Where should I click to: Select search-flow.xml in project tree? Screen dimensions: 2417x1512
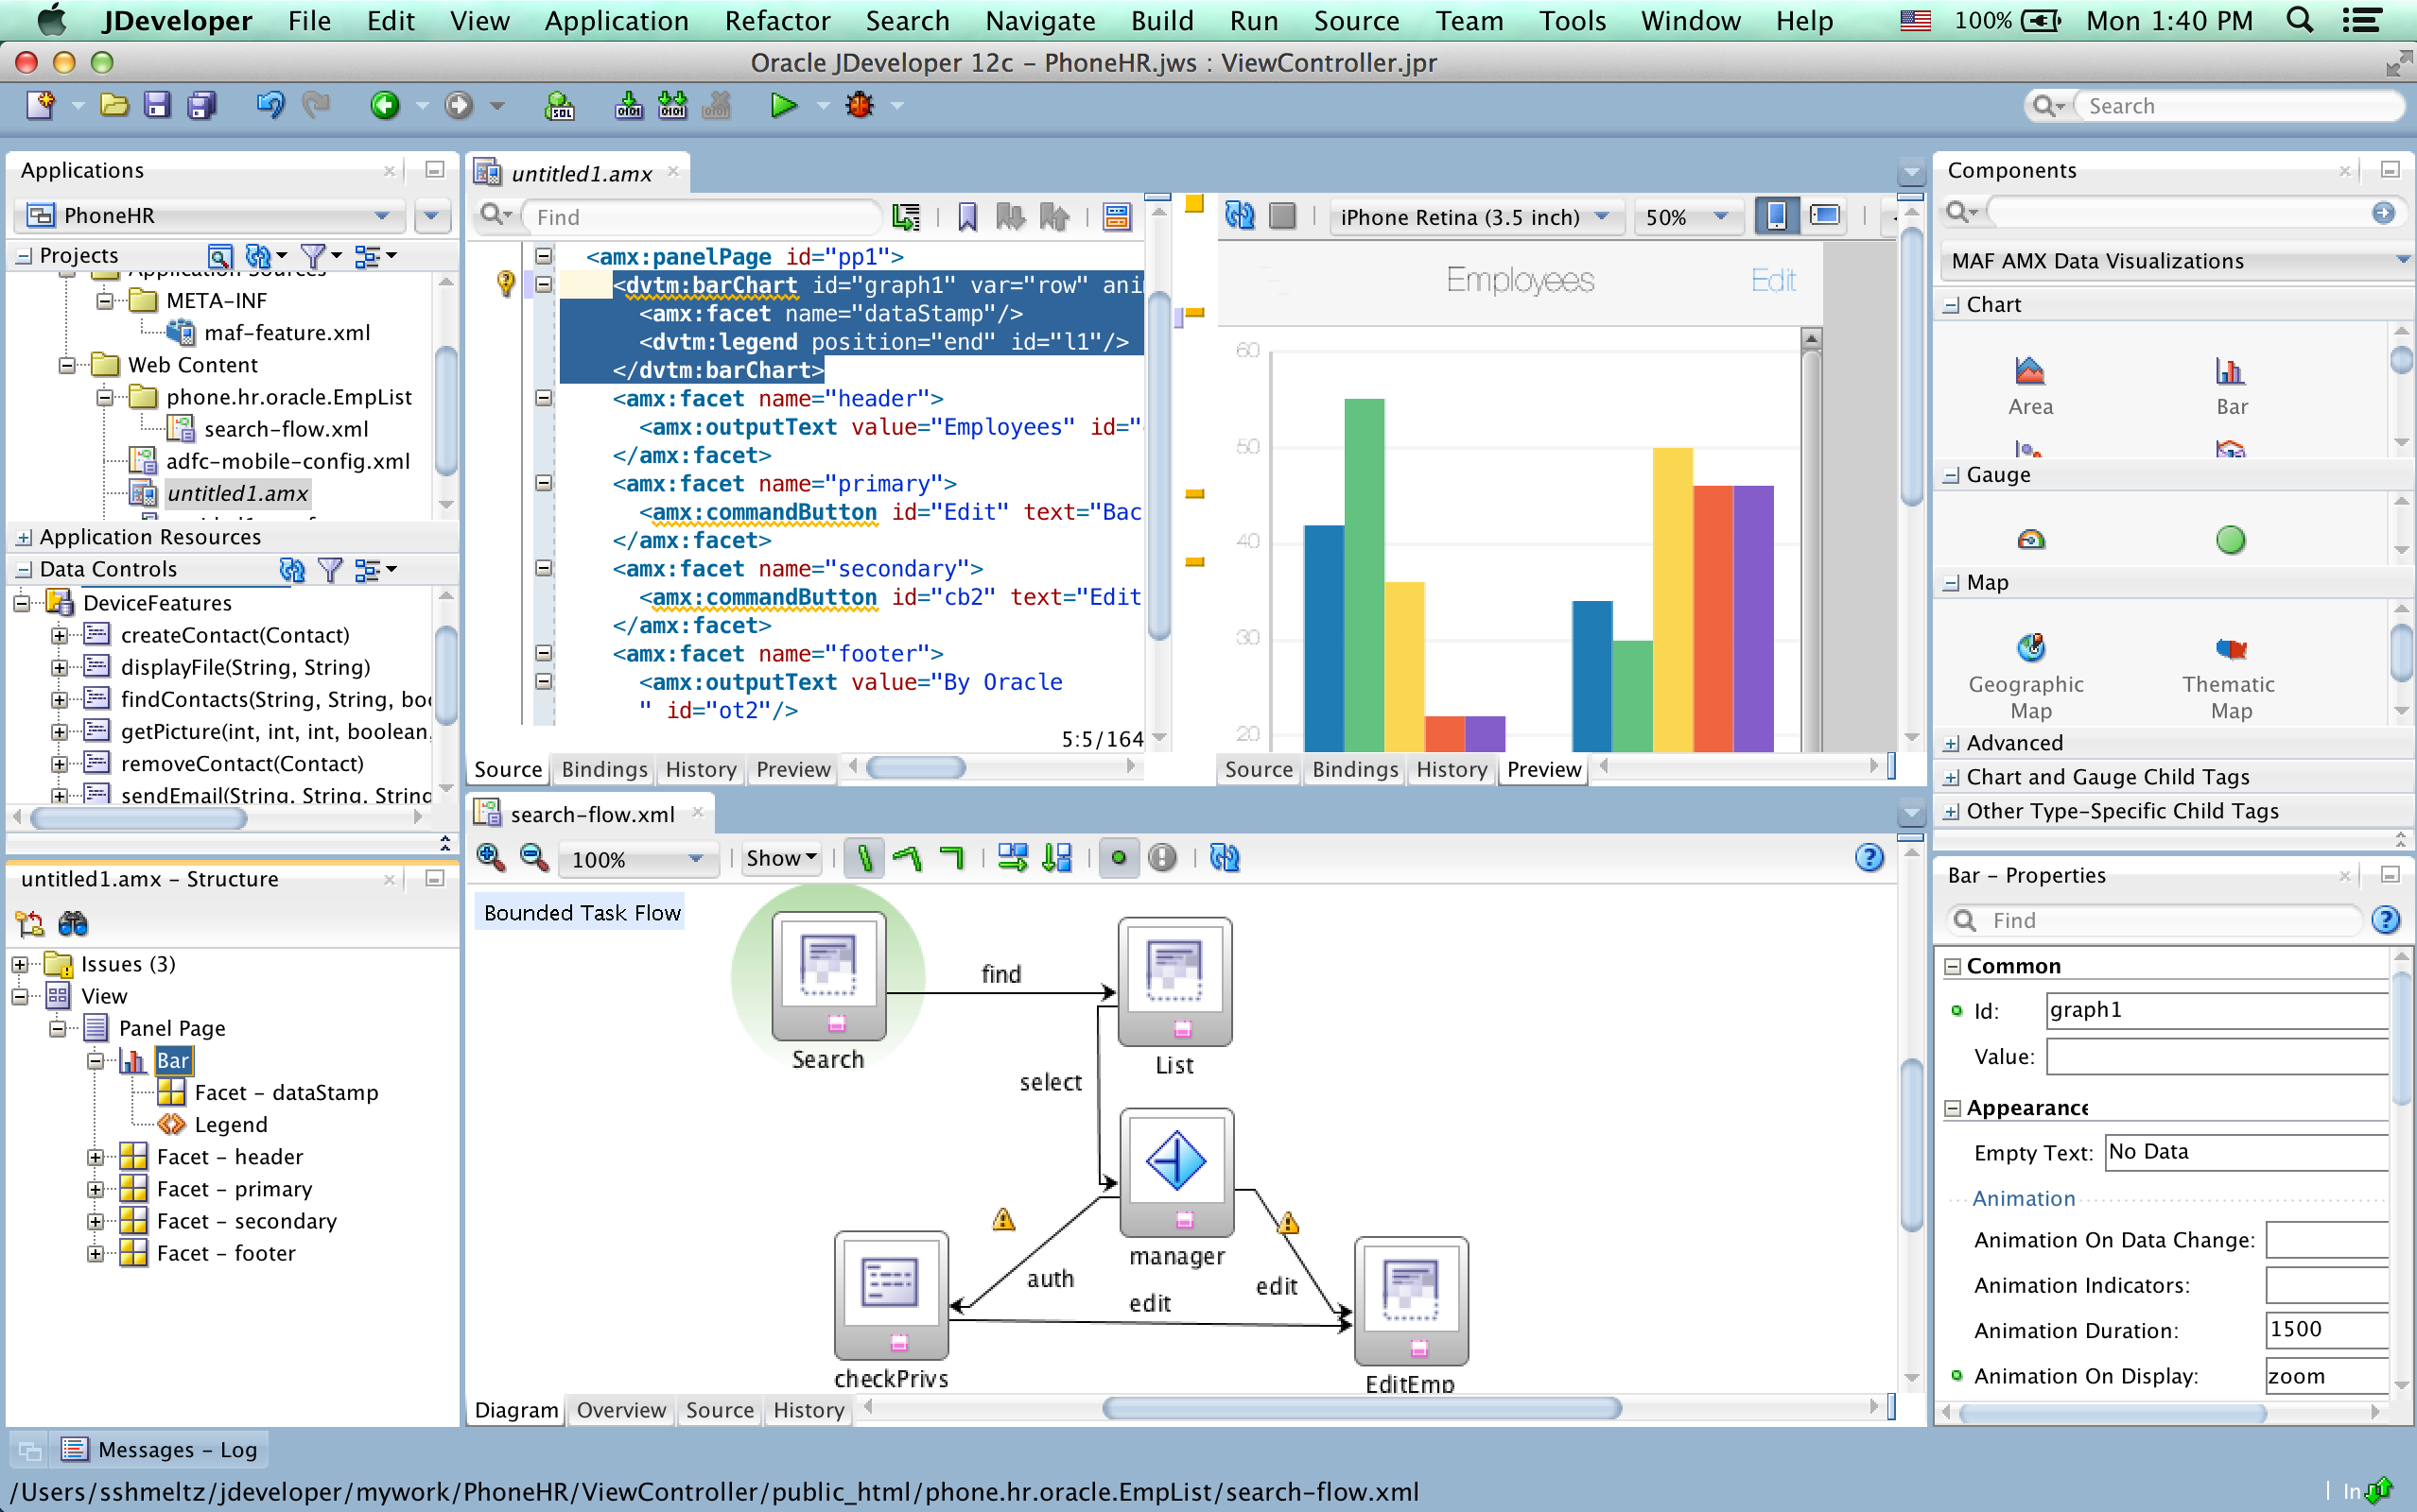click(286, 429)
